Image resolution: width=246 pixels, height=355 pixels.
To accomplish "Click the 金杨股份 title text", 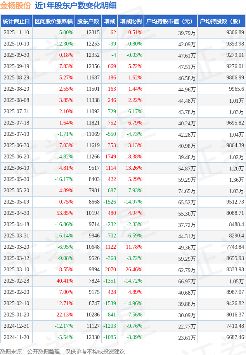I will tap(16, 6).
